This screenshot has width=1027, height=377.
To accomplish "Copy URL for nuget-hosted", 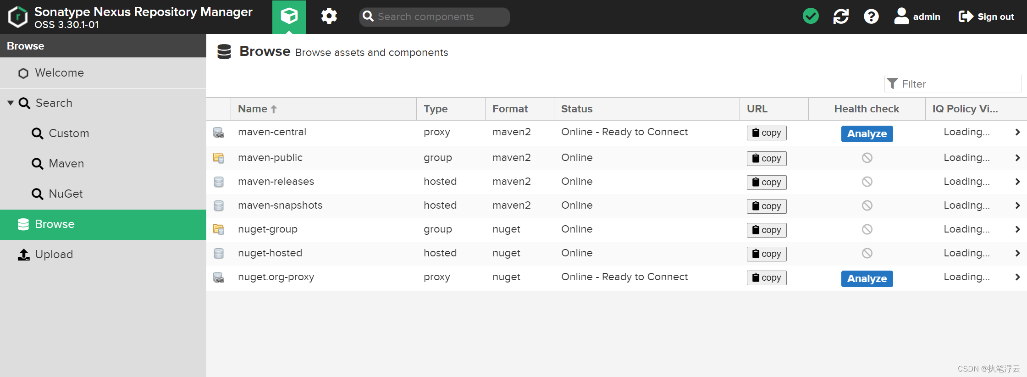I will point(767,254).
